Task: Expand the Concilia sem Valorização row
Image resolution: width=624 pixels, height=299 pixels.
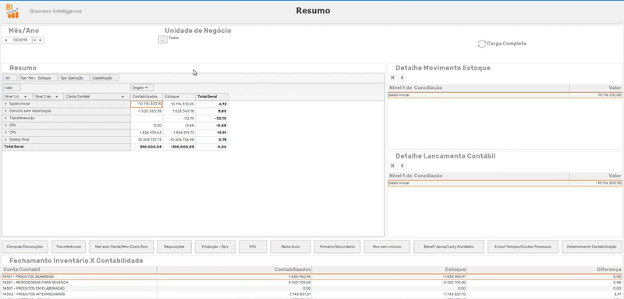Action: [5, 111]
